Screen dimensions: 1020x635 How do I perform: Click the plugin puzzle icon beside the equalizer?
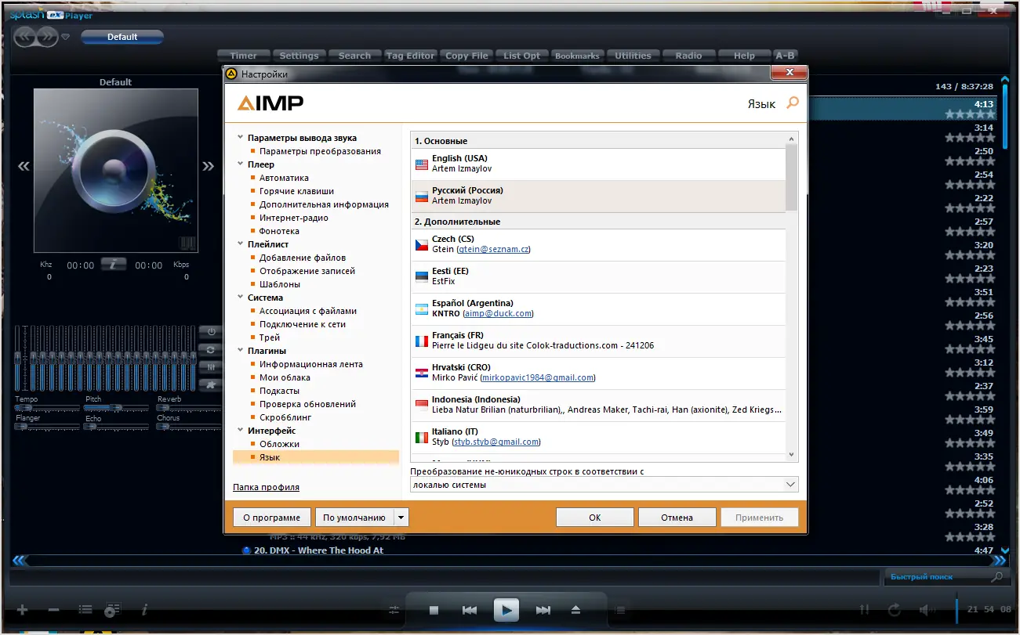(211, 384)
